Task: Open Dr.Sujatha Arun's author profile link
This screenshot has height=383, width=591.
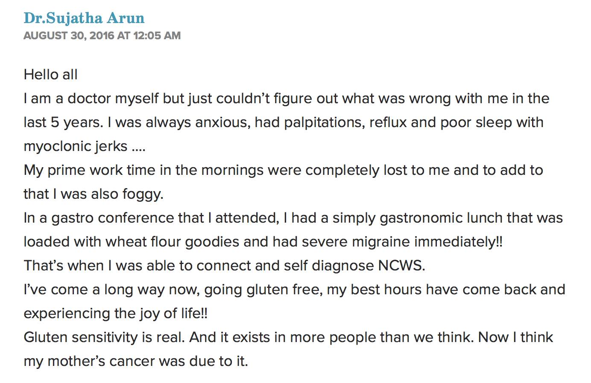Action: click(x=84, y=18)
